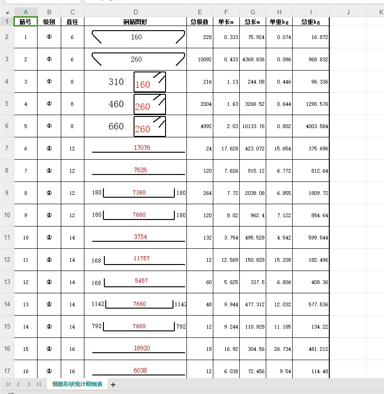The height and width of the screenshot is (394, 384).
Task: Click the rebar shape labeled 17076
Action: 138,149
